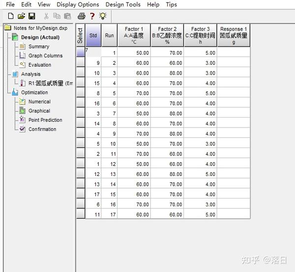Viewport: 295px width, 272px height.
Task: Click the highlighted row selector for run 1
Action: [x=81, y=52]
